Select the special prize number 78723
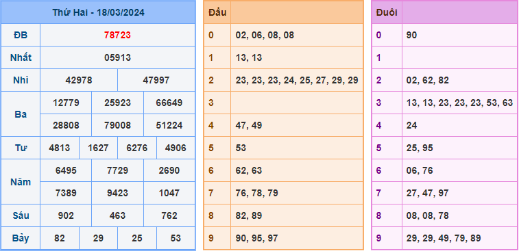This screenshot has height=251, width=519. click(117, 35)
